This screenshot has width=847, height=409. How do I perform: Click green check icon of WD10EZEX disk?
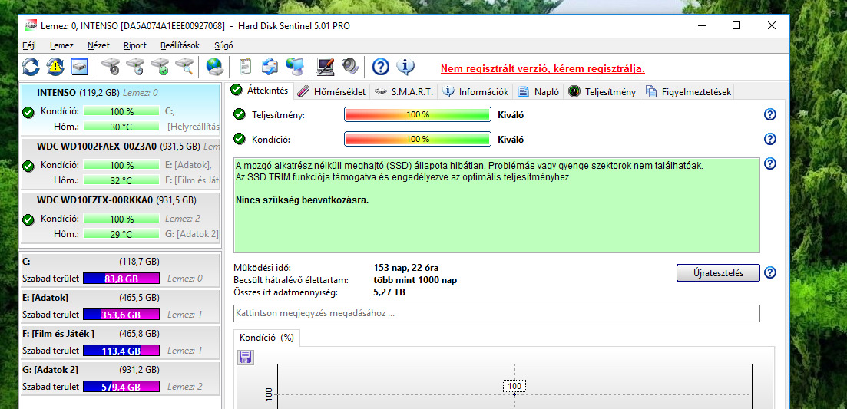pos(28,219)
